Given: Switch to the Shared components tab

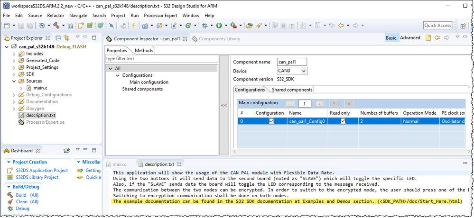Looking at the screenshot, I should (292, 90).
